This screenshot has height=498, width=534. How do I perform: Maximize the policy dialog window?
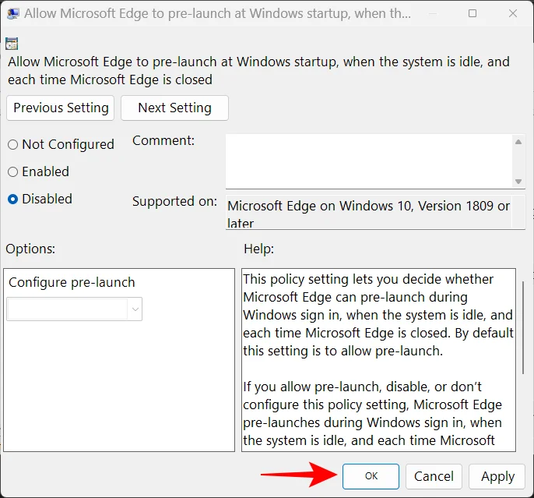(x=473, y=13)
